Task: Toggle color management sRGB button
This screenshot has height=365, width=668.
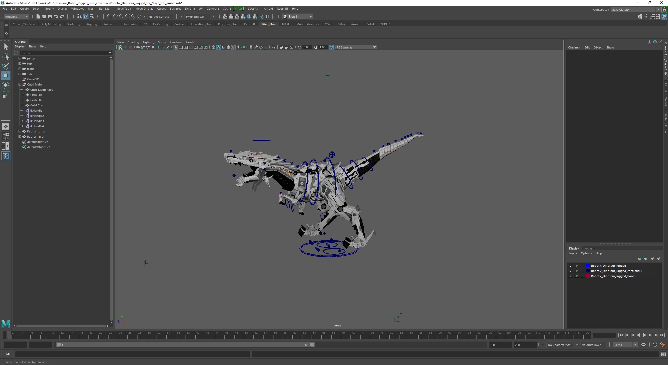Action: point(331,47)
